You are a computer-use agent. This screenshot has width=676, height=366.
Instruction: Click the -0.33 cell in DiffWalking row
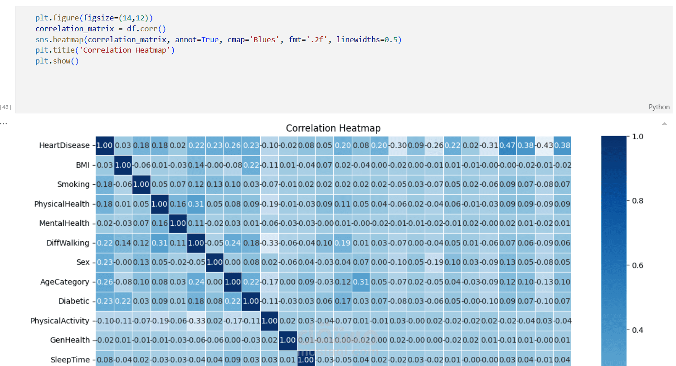click(x=269, y=243)
